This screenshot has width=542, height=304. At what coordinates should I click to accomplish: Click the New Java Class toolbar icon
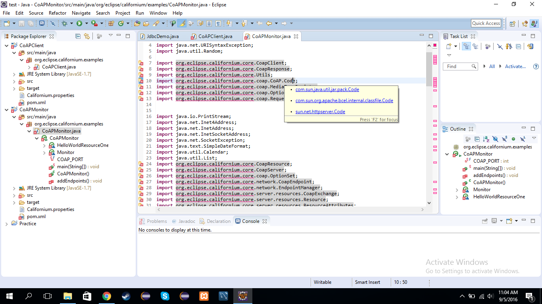click(121, 23)
